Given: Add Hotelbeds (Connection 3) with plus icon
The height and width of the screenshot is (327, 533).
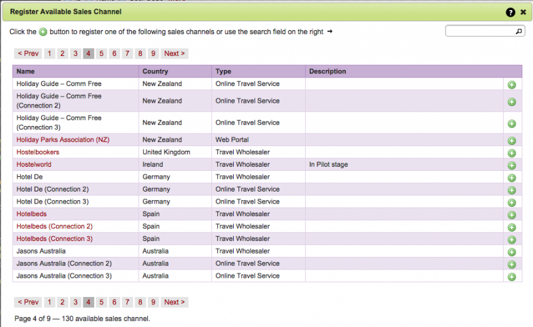Looking at the screenshot, I should 512,240.
